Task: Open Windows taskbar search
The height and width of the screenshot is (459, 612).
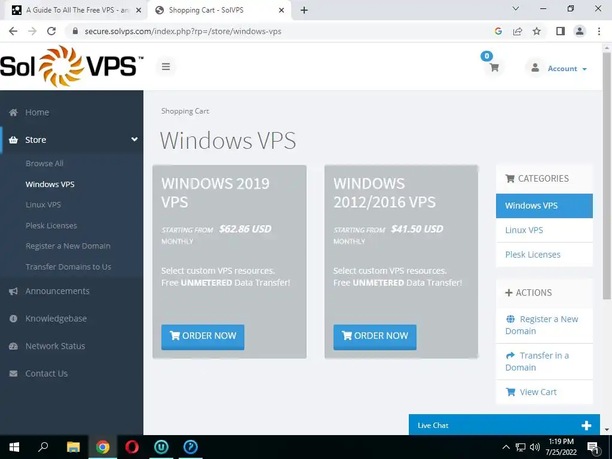Action: pyautogui.click(x=43, y=447)
